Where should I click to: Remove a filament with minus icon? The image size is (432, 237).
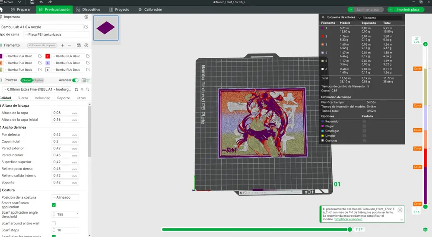70,45
